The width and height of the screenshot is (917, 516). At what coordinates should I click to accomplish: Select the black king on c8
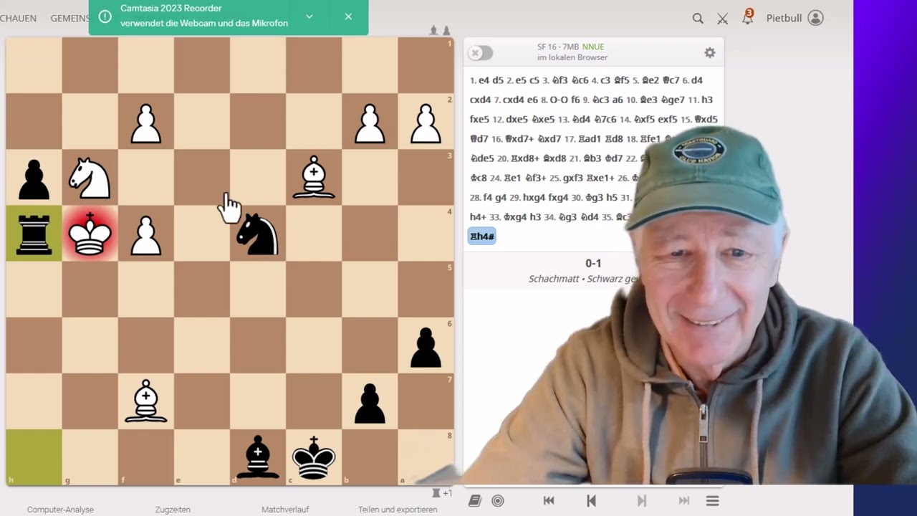[313, 457]
